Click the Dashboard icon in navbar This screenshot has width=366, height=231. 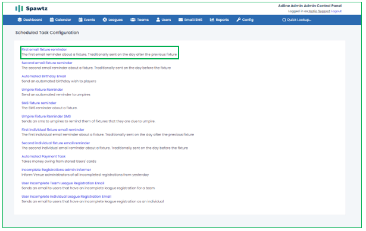[x=20, y=20]
